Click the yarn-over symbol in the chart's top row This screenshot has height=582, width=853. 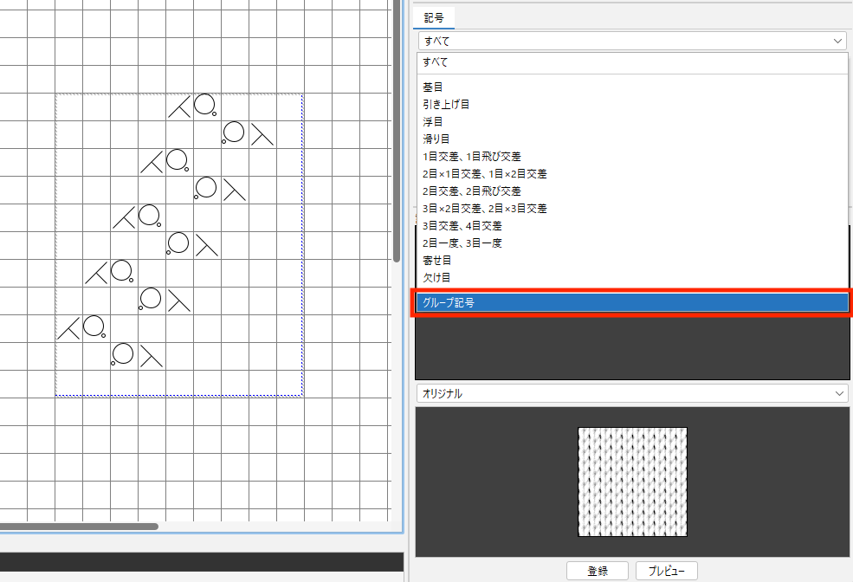(x=205, y=105)
